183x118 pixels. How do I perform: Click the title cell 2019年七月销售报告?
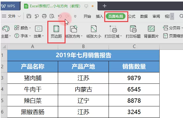point(83,55)
